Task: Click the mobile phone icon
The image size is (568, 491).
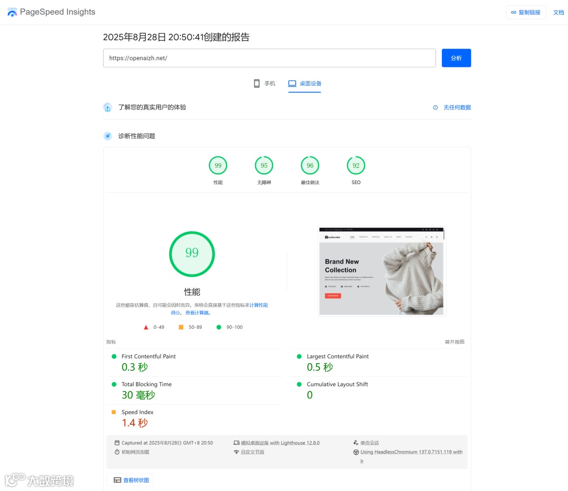Action: click(257, 84)
